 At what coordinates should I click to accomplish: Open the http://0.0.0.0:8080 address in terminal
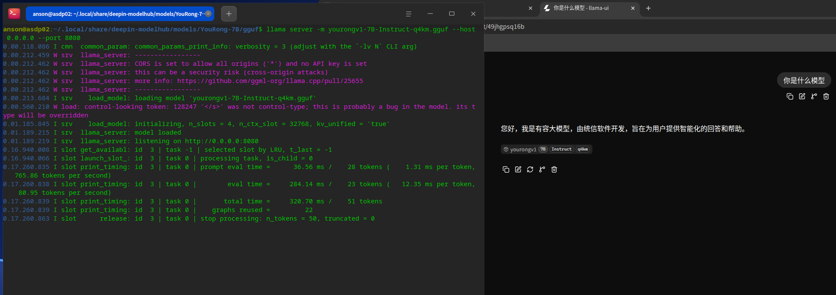point(222,141)
